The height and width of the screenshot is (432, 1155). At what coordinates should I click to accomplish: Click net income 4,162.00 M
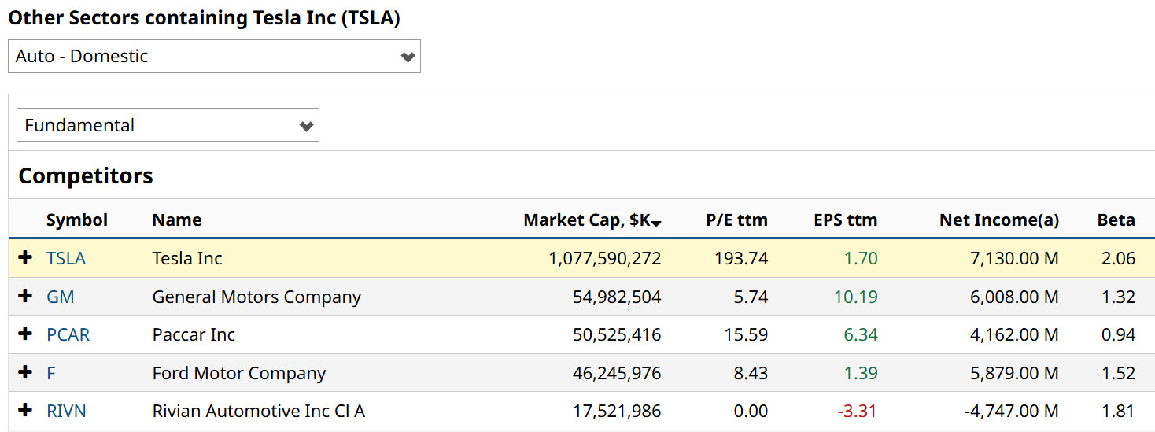pyautogui.click(x=1015, y=334)
